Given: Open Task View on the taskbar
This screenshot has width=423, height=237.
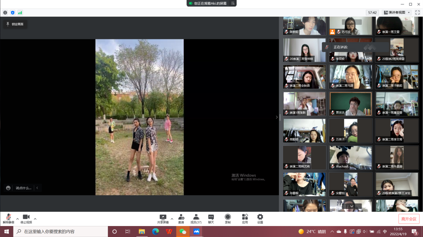Looking at the screenshot, I should pos(128,232).
